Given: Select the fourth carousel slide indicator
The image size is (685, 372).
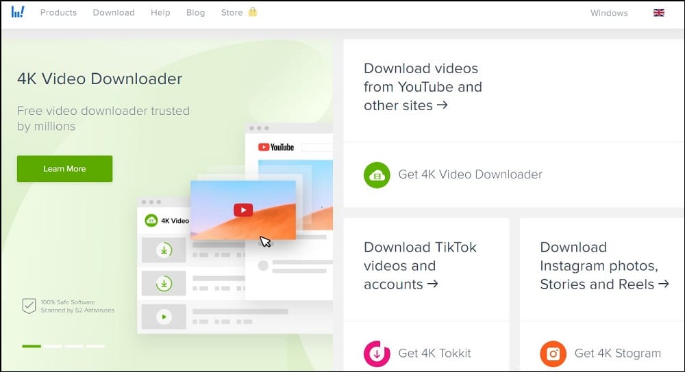Looking at the screenshot, I should pyautogui.click(x=95, y=346).
